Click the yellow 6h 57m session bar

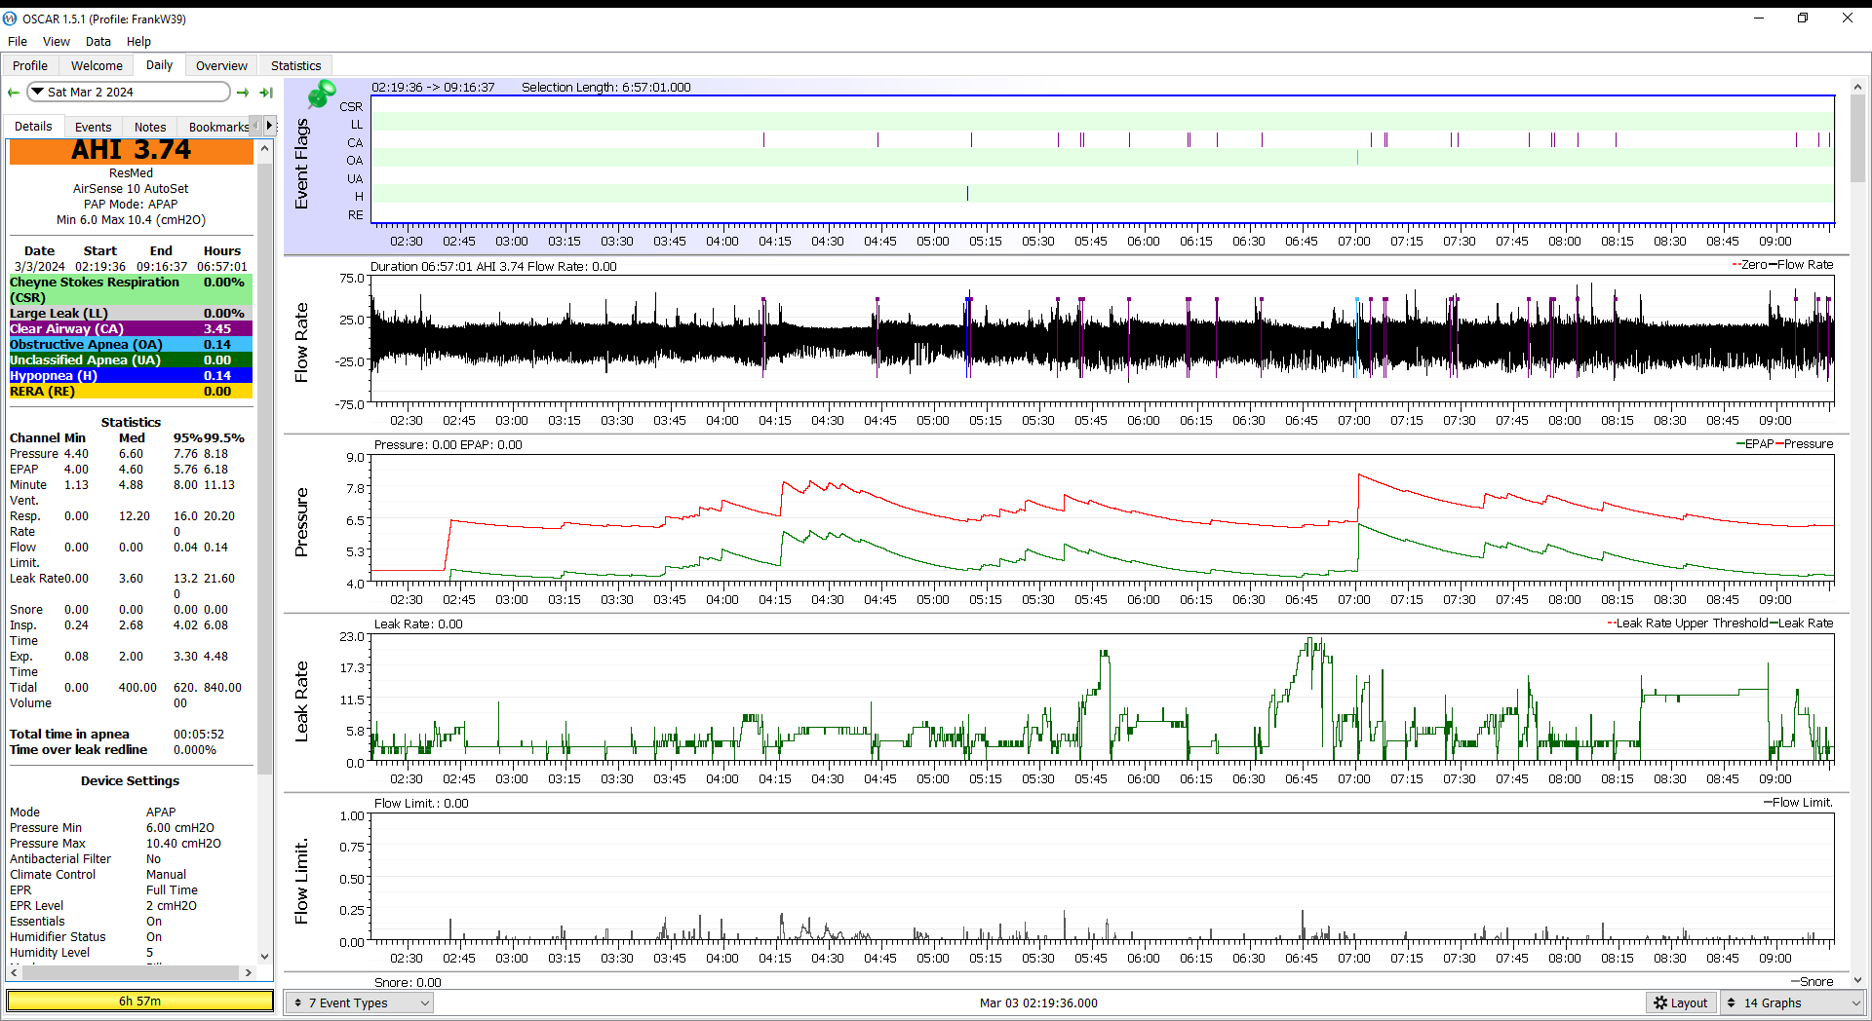[140, 1001]
